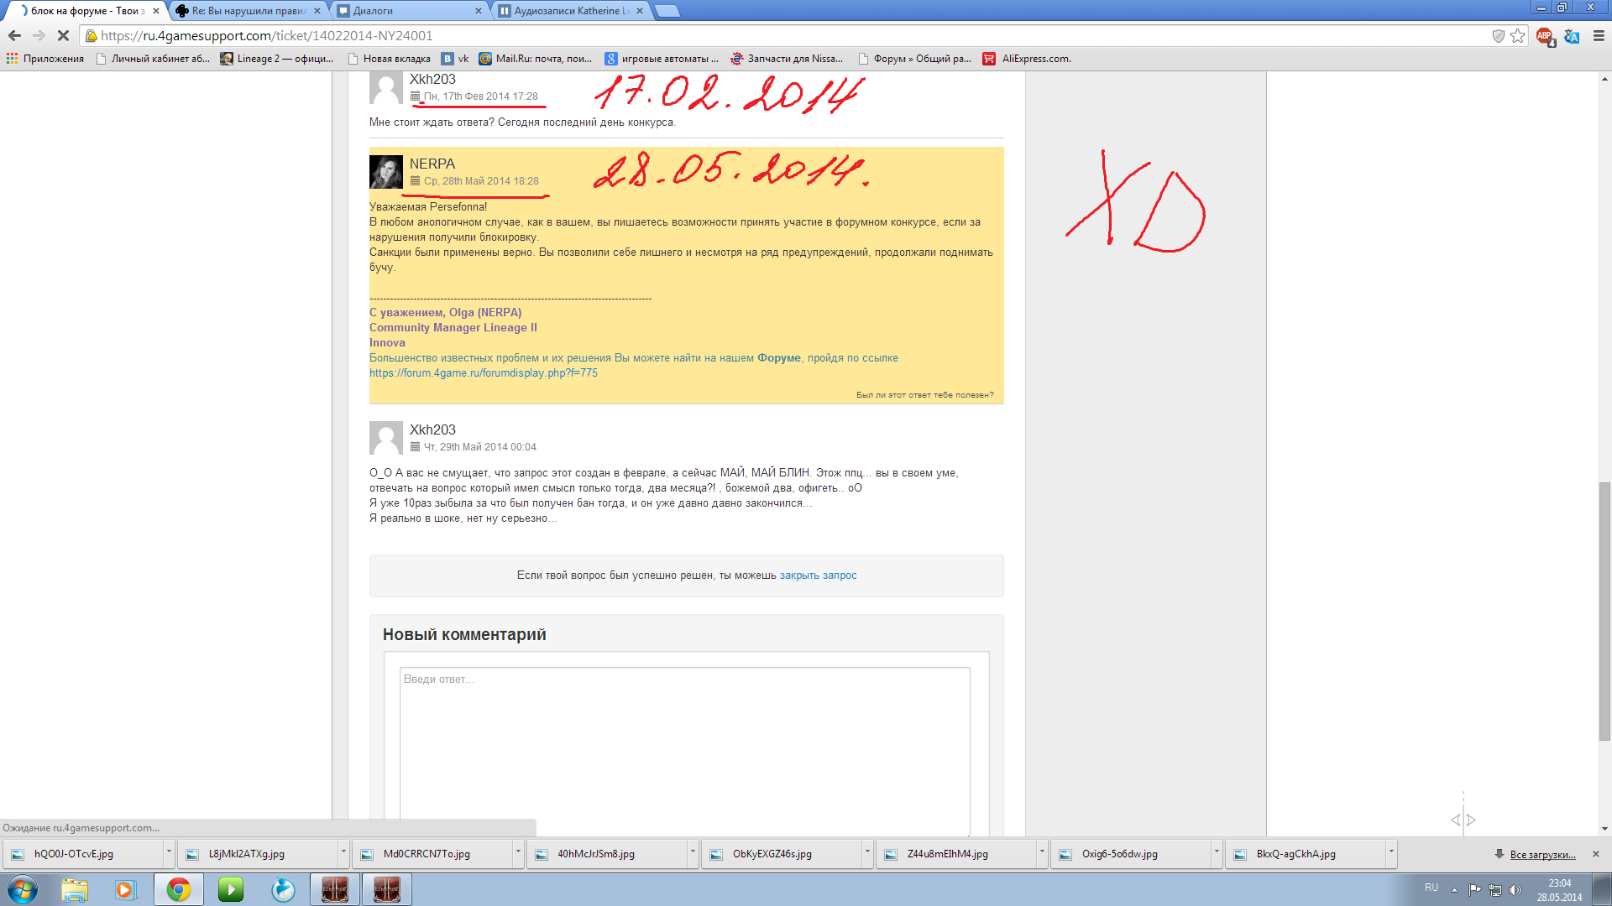This screenshot has height=906, width=1612.
Task: Open options arrow for BkxQ-agCkhA.jpg download
Action: click(x=1391, y=851)
